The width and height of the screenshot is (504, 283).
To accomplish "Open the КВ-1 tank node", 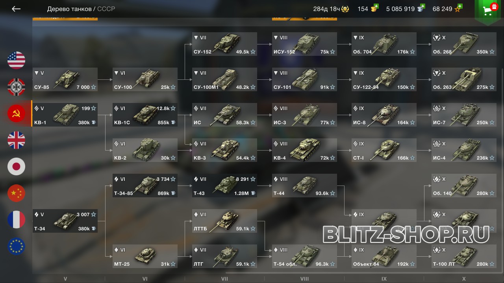I will pyautogui.click(x=65, y=115).
